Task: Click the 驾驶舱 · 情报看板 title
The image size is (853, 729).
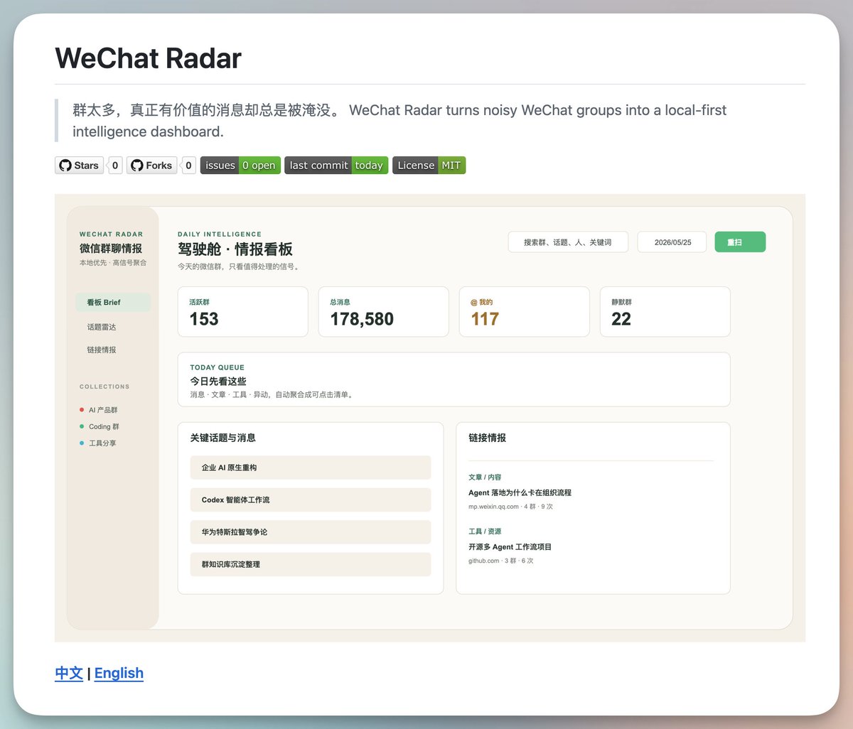Action: [x=235, y=249]
